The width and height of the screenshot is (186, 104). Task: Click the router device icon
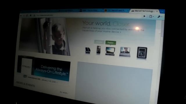click(88, 50)
